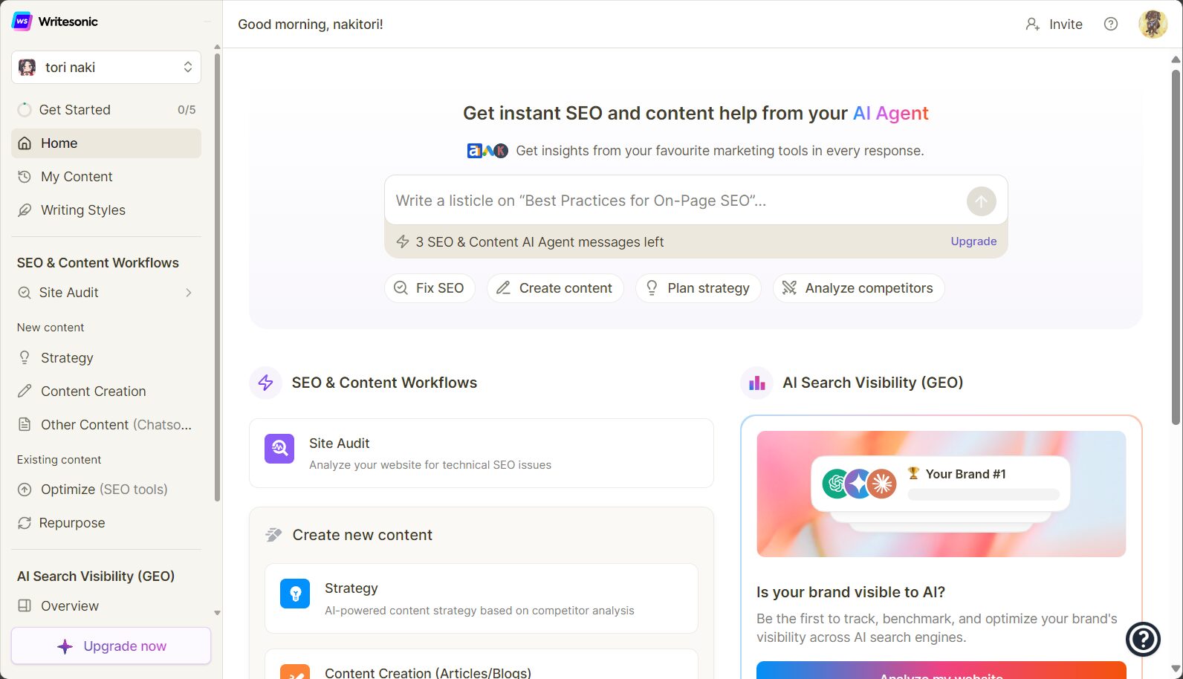Click the Invite button
The image size is (1183, 679).
click(x=1054, y=25)
